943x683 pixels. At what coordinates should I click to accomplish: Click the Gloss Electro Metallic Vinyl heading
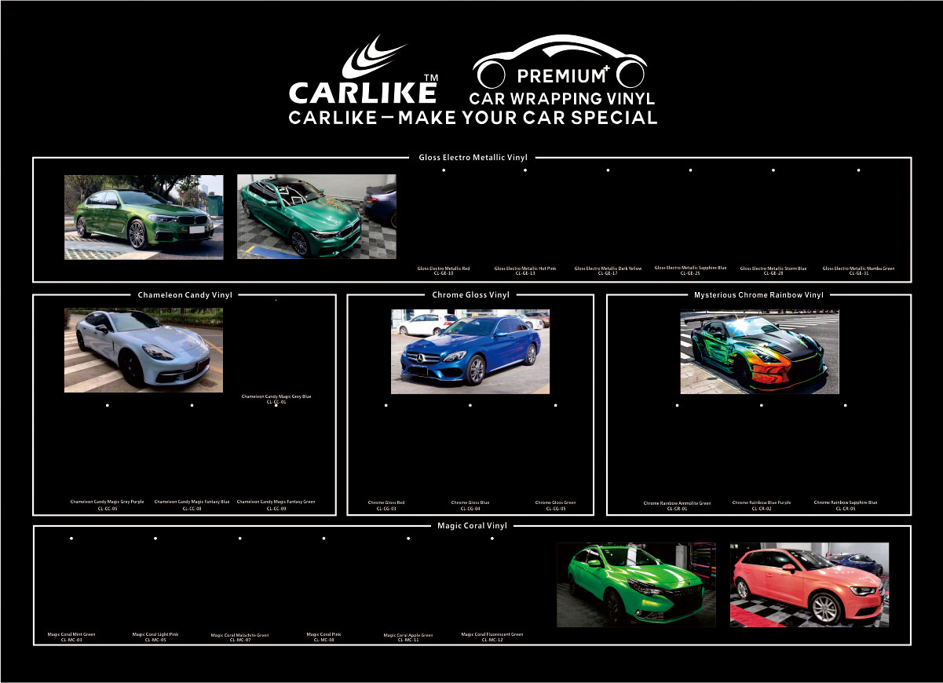tap(473, 158)
